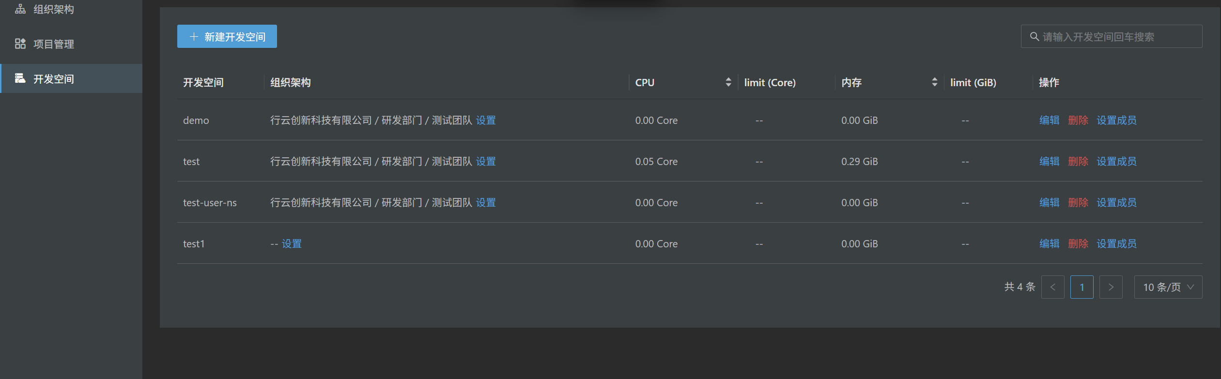Click the search magnifier icon
This screenshot has height=379, width=1221.
pos(1034,37)
